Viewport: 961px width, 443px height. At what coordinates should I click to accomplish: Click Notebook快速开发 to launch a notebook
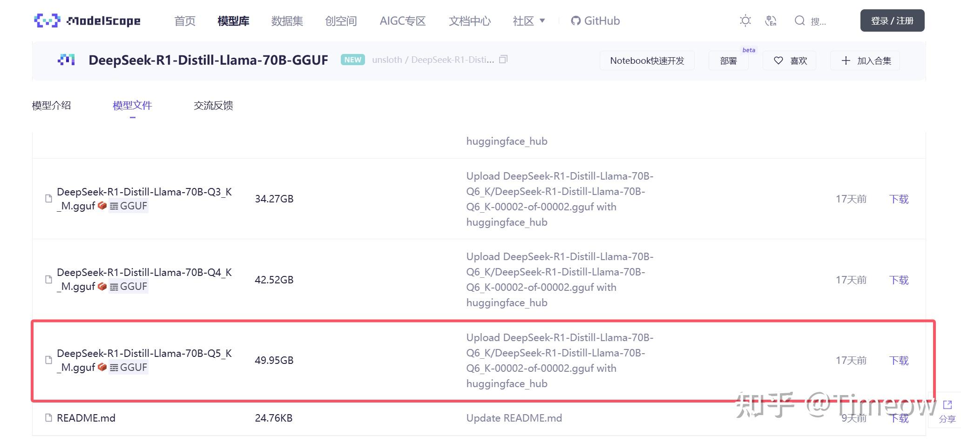point(647,60)
